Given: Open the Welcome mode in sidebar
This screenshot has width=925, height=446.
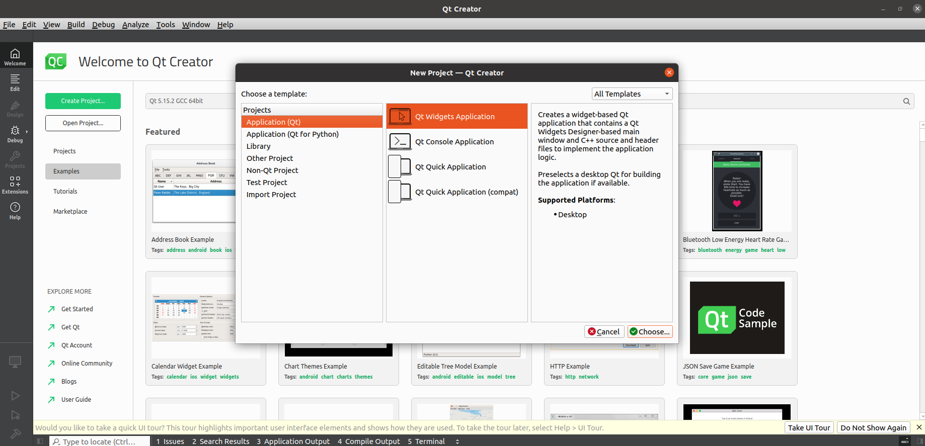Looking at the screenshot, I should 15,56.
